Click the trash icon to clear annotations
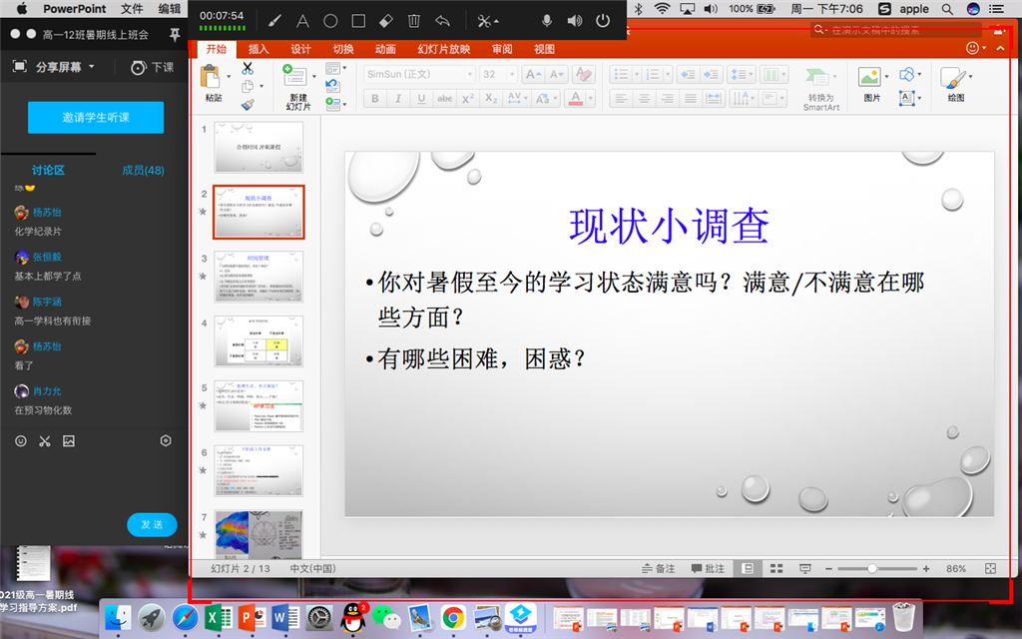The height and width of the screenshot is (639, 1022). pyautogui.click(x=414, y=21)
